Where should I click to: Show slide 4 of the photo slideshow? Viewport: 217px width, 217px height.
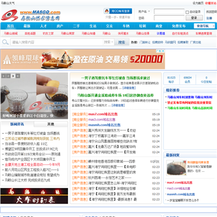pos(18,76)
